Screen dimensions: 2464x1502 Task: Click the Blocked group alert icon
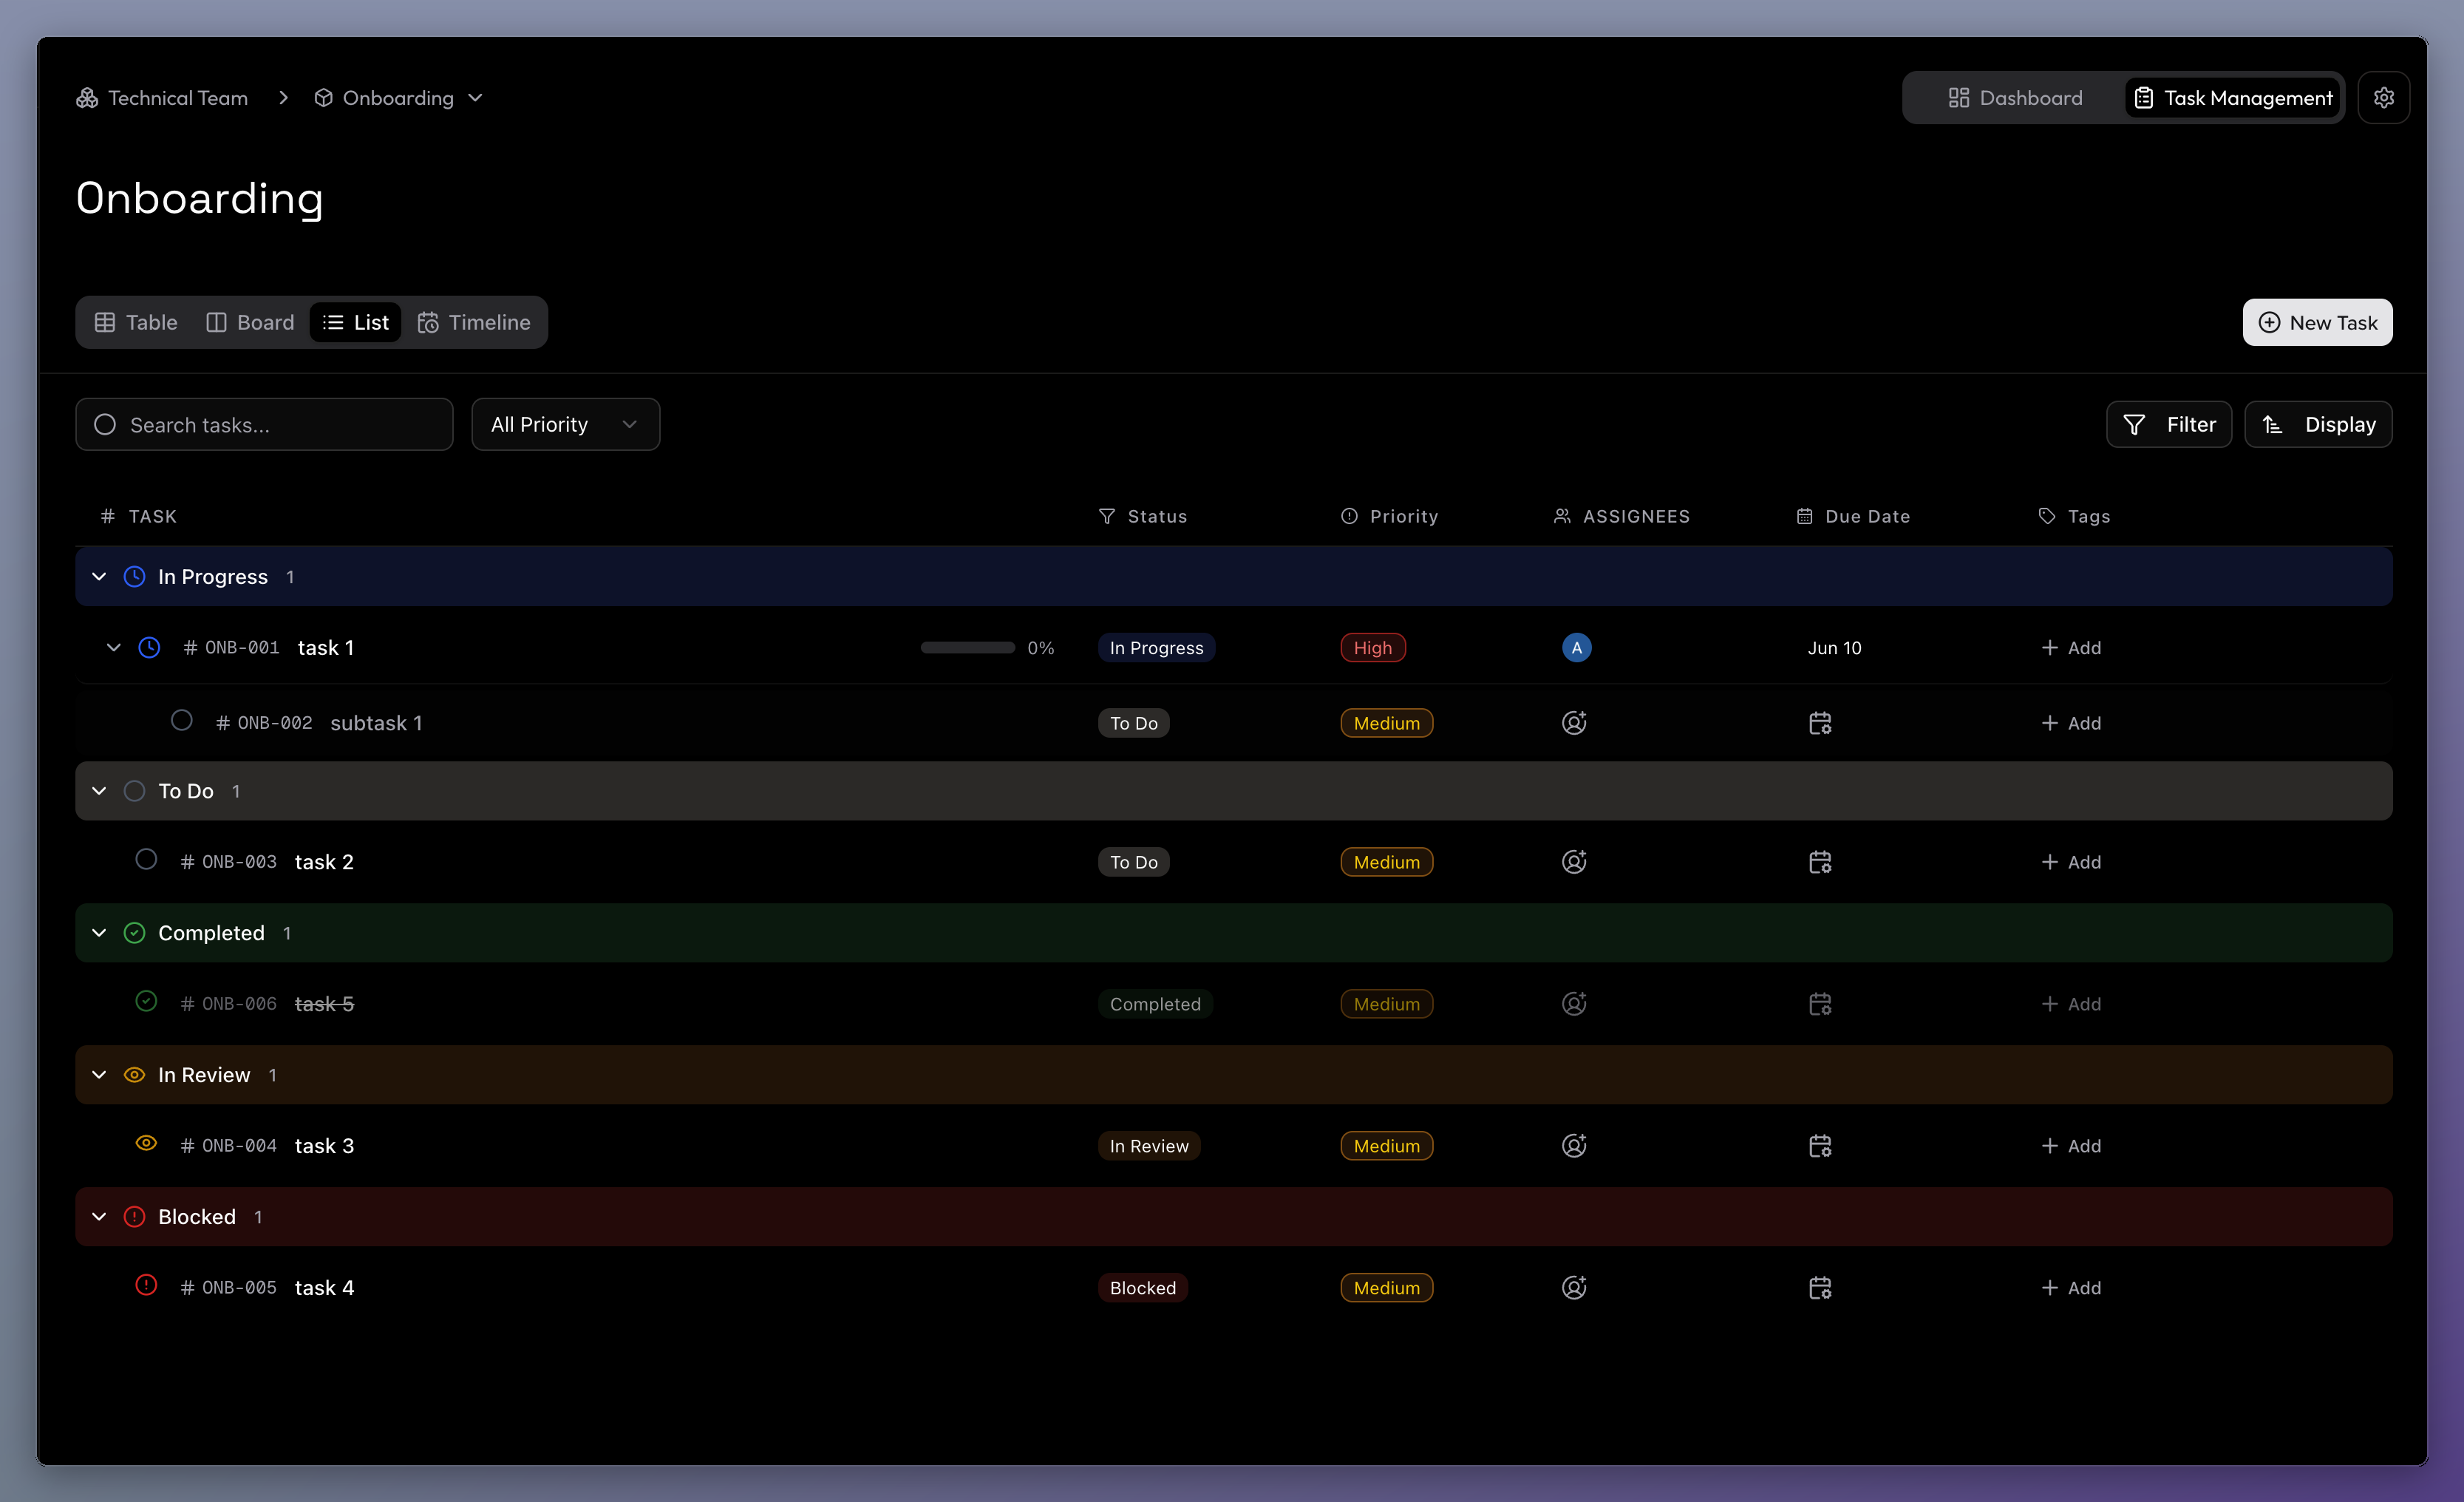pyautogui.click(x=134, y=1217)
